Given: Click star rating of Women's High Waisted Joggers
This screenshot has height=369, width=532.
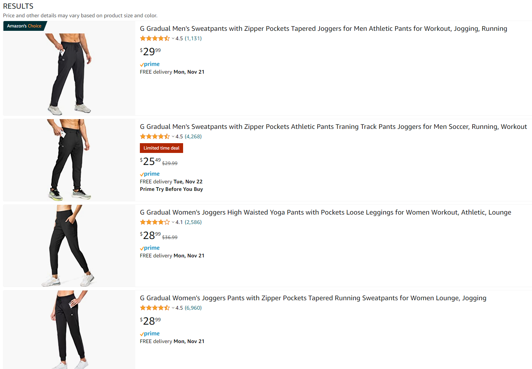Looking at the screenshot, I should [155, 222].
